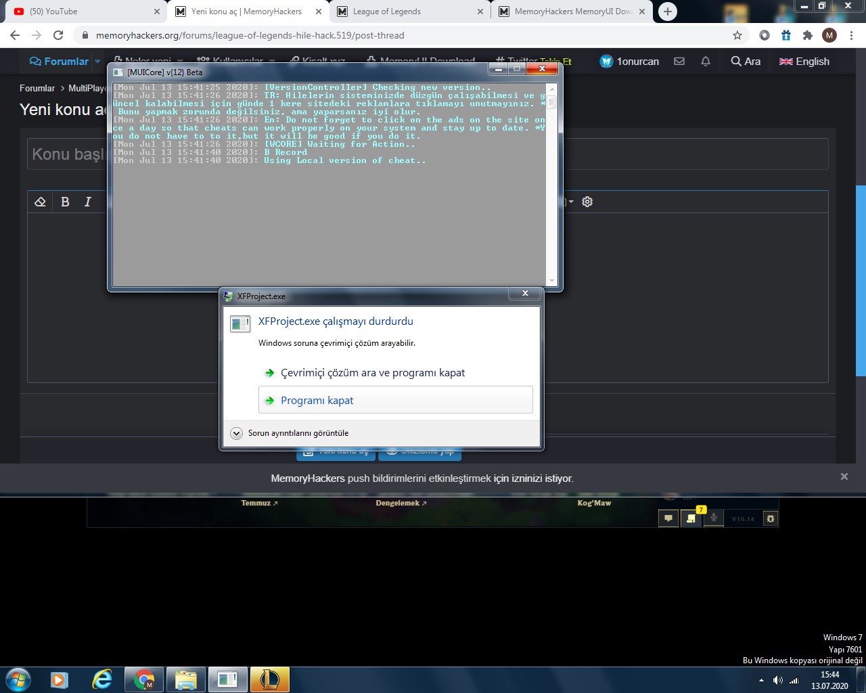Switch to League of Legends taskbar icon
The image size is (866, 693).
[269, 679]
